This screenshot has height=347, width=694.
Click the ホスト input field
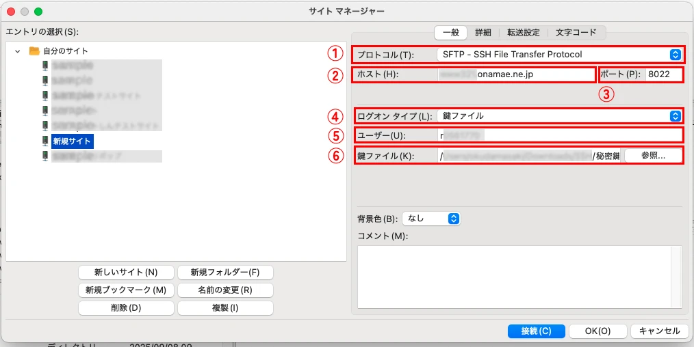click(516, 74)
